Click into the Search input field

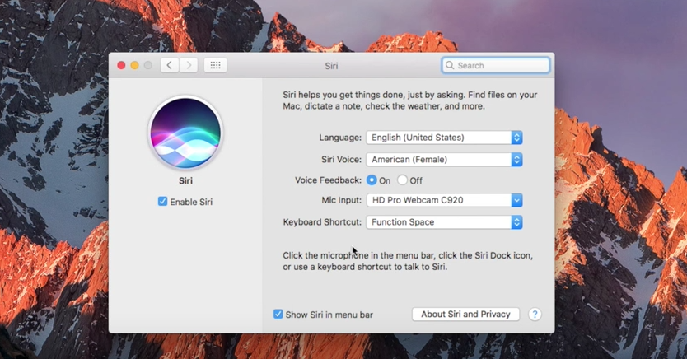pyautogui.click(x=496, y=65)
